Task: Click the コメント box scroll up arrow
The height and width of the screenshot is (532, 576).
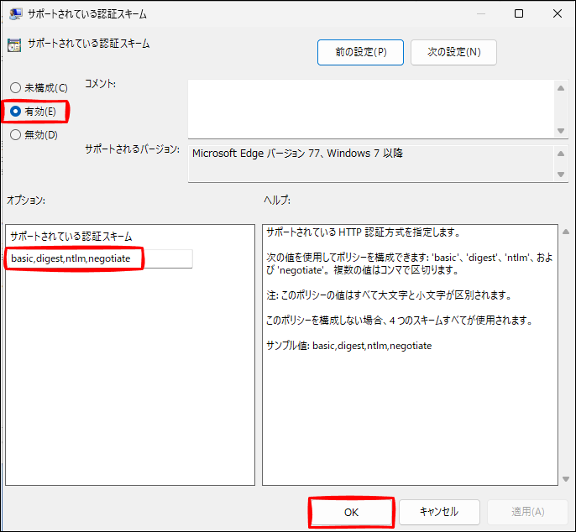Action: 561,86
